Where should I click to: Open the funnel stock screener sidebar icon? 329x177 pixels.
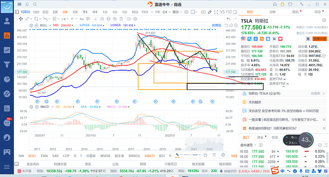[x=7, y=64]
